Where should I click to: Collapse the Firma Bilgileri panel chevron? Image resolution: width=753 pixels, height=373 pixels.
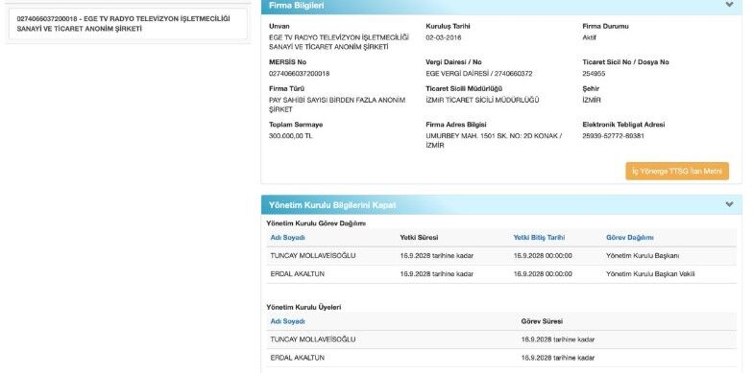729,5
